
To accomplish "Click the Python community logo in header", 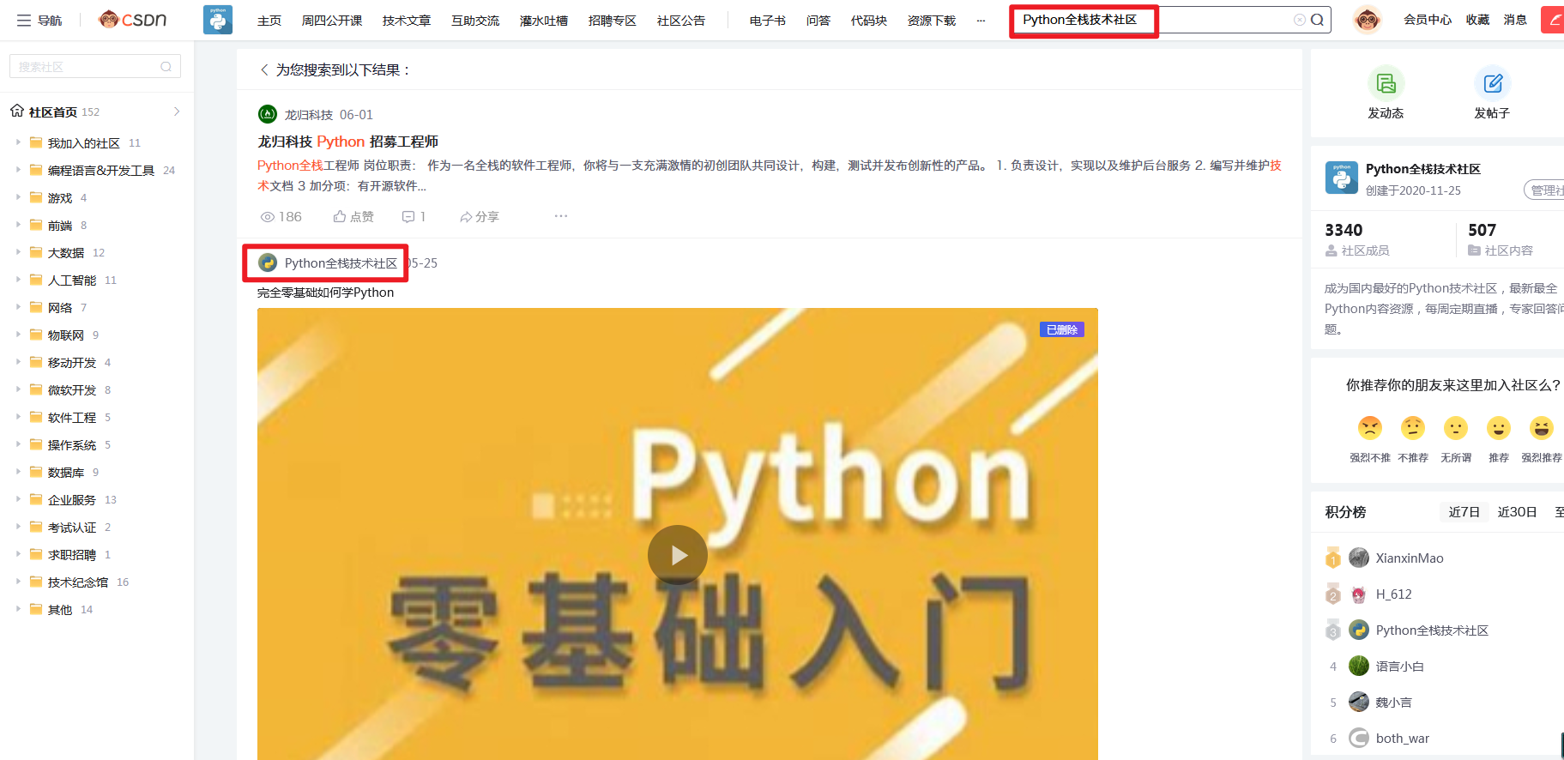I will click(218, 20).
